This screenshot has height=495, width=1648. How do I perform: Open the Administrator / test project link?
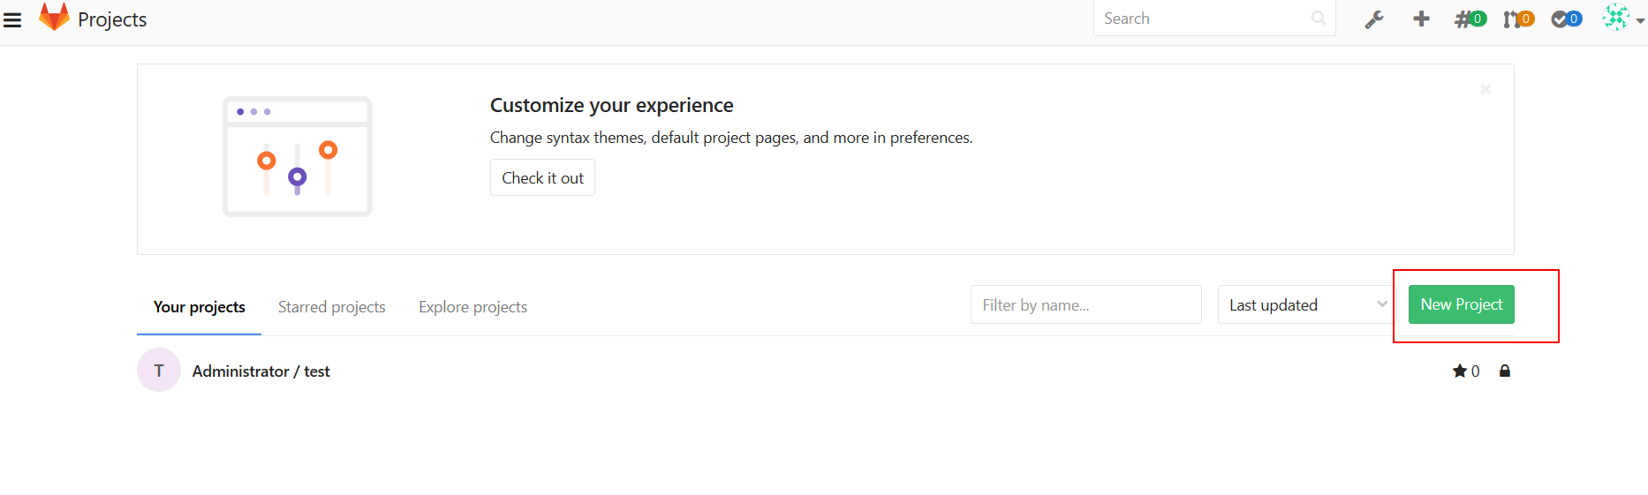(x=261, y=371)
